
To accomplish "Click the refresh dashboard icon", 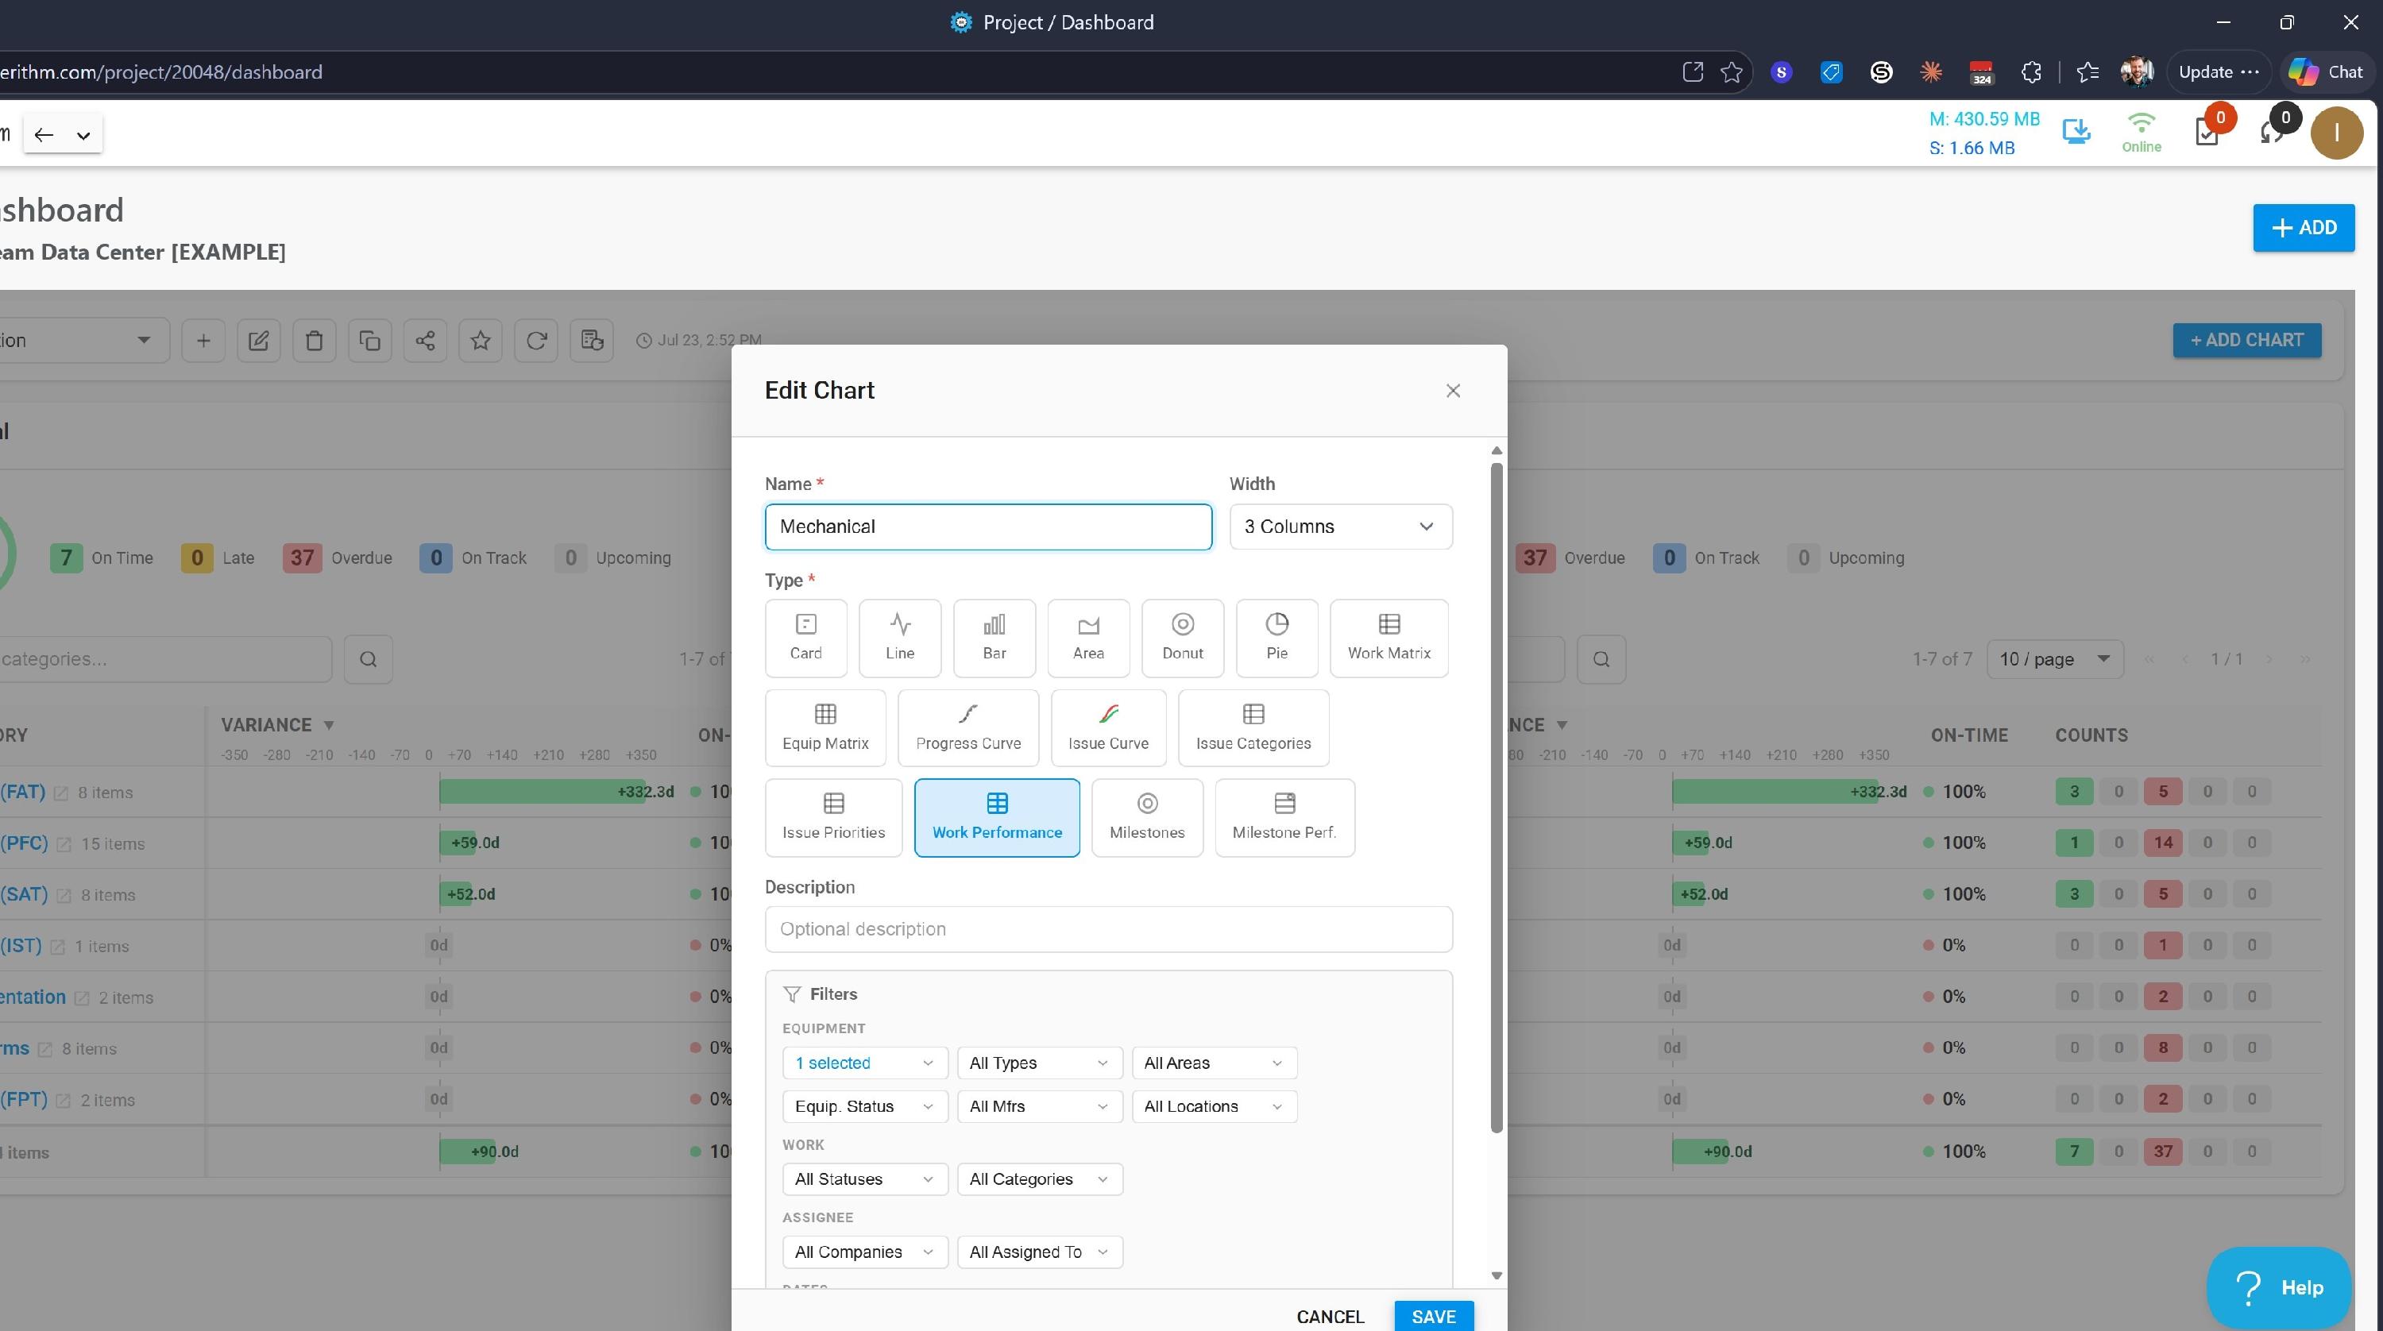I will tap(535, 341).
